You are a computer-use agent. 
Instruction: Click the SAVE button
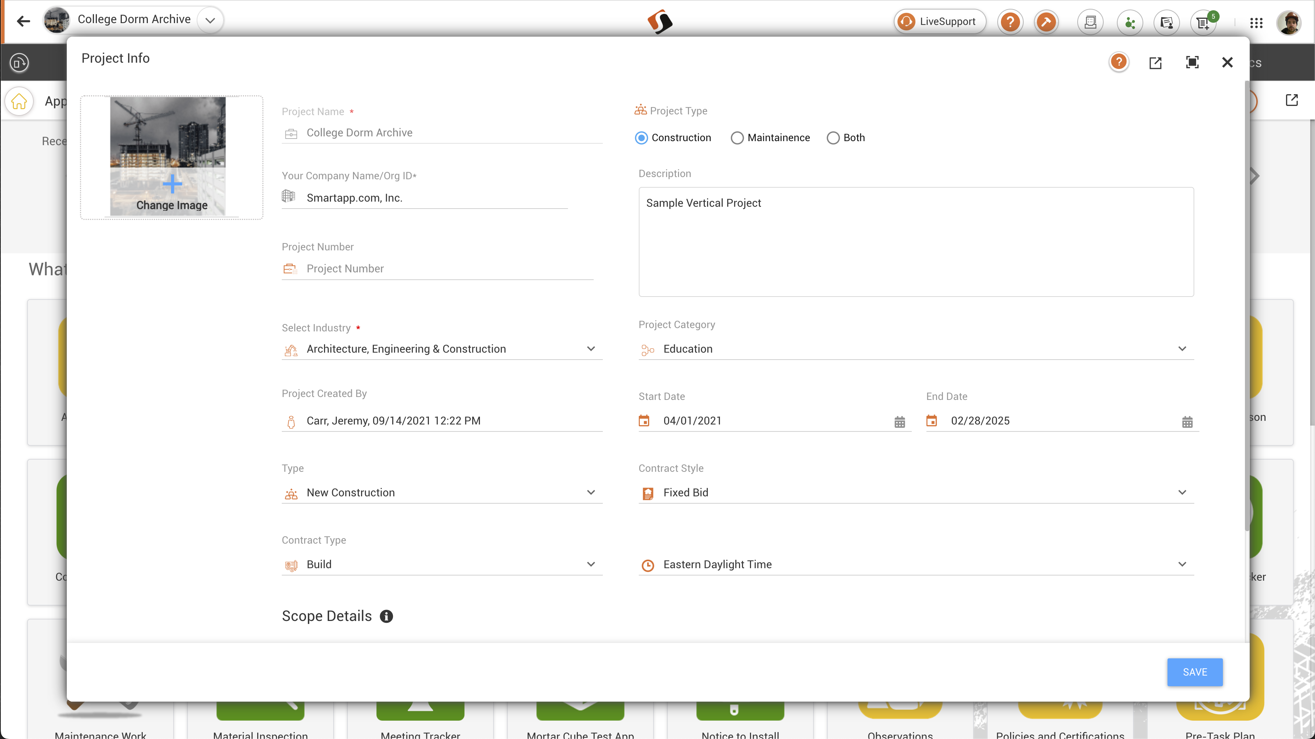coord(1195,672)
